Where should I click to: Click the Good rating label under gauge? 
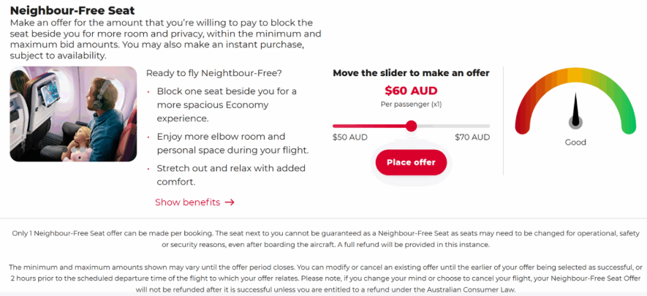[575, 143]
